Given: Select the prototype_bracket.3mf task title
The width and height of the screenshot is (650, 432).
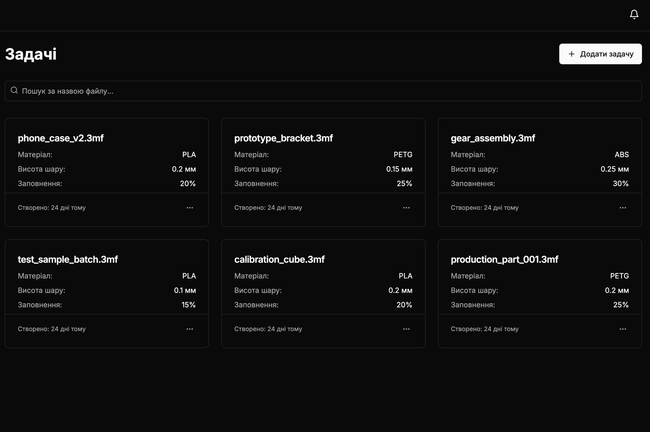Looking at the screenshot, I should click(283, 138).
